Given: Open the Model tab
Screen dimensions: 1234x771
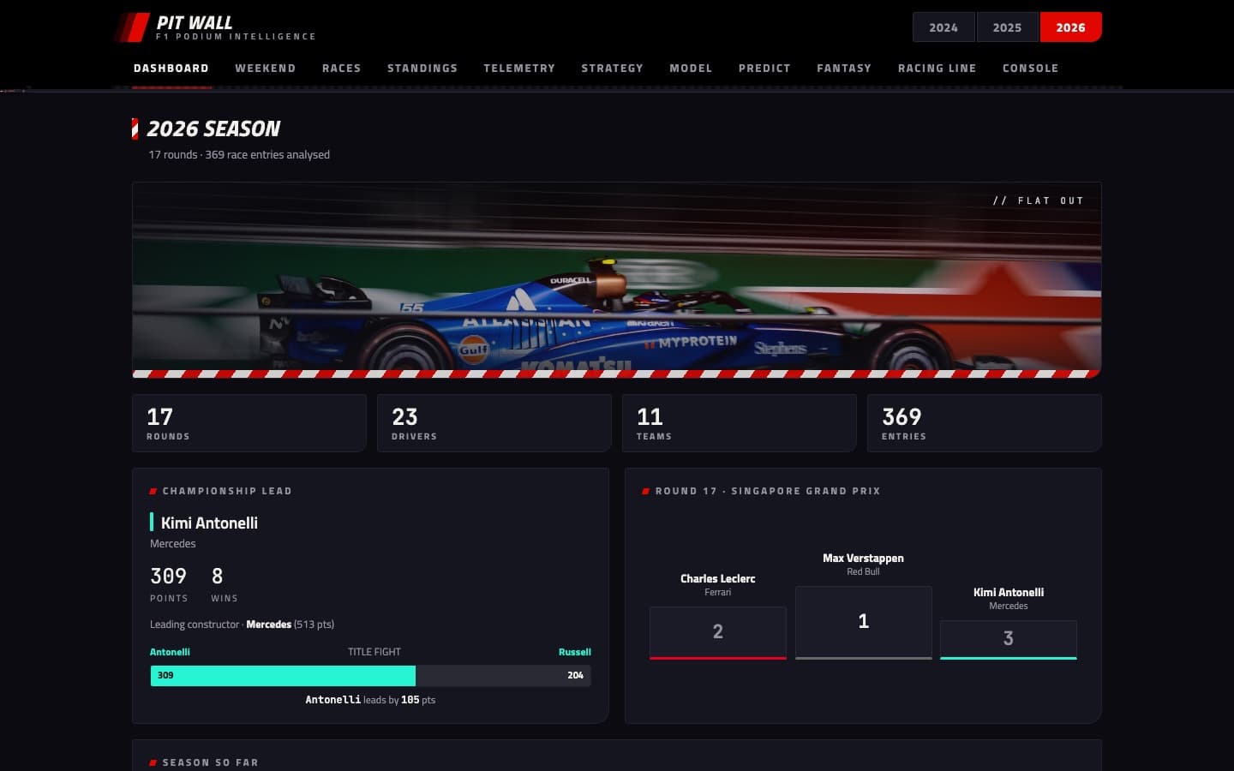Looking at the screenshot, I should coord(691,69).
